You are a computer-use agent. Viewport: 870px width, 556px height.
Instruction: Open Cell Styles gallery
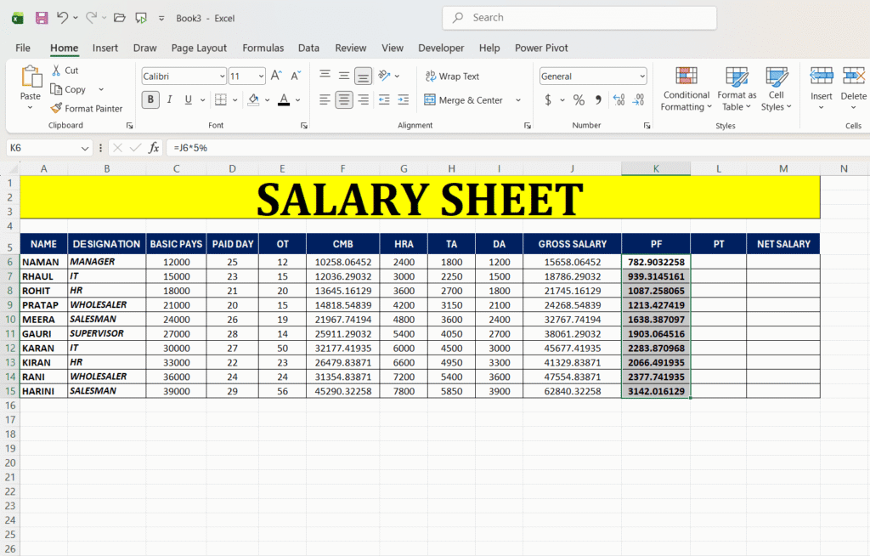(777, 89)
